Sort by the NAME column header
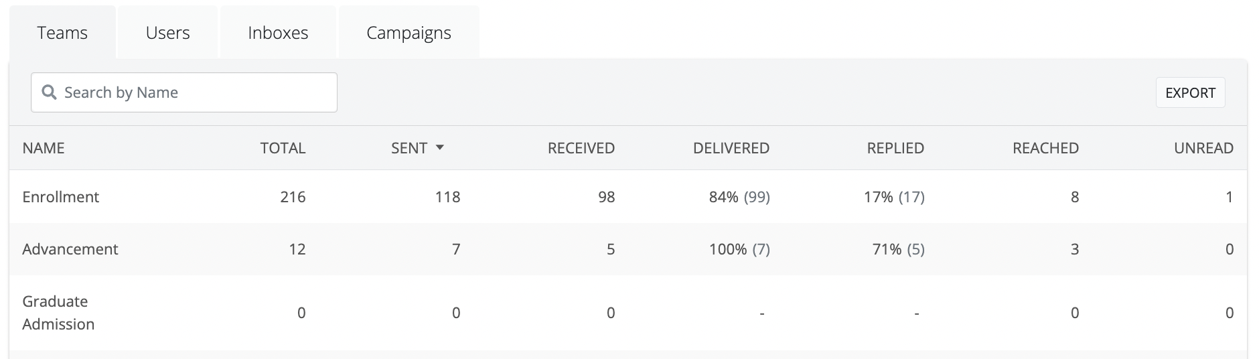Viewport: 1259px width, 359px height. point(44,148)
